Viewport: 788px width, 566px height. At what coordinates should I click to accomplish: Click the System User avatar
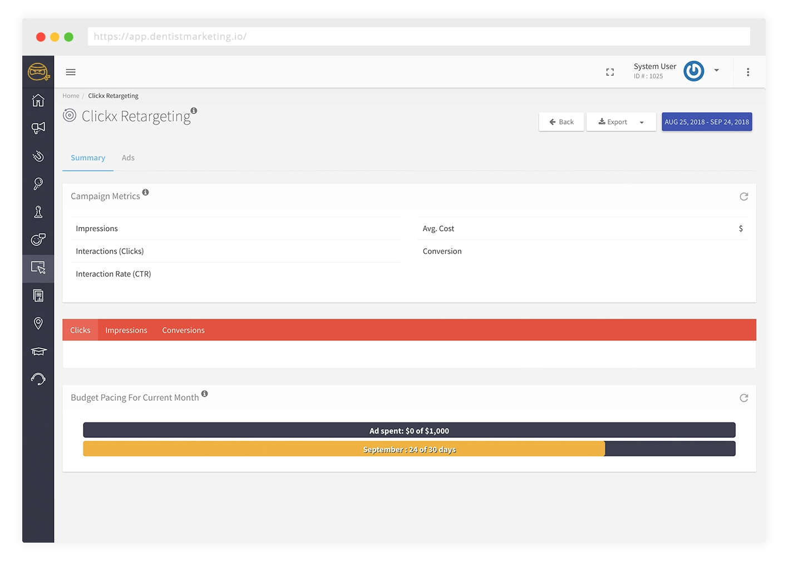pyautogui.click(x=694, y=71)
